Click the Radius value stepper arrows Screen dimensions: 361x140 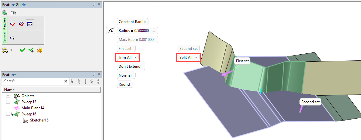(x=154, y=31)
